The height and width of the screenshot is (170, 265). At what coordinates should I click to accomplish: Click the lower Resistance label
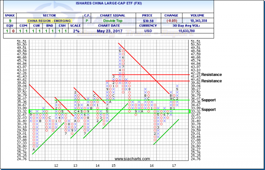pos(211,81)
